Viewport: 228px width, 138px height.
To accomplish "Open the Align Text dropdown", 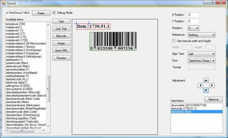I will click(202, 54).
